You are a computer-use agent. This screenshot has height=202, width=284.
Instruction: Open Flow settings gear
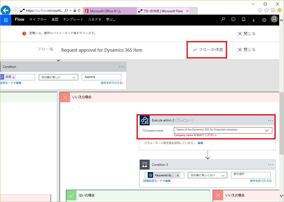pos(264,20)
